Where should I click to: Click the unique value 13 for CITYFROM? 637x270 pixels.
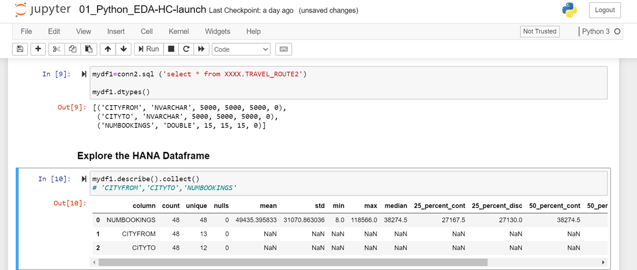(203, 234)
